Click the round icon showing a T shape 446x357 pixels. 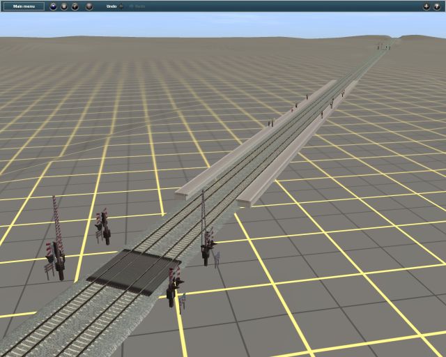pyautogui.click(x=75, y=6)
